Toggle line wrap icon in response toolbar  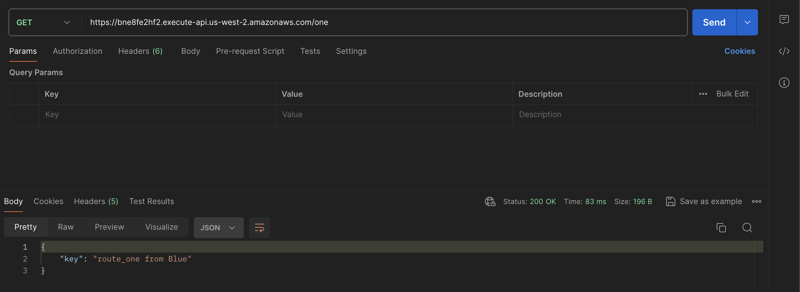(259, 228)
